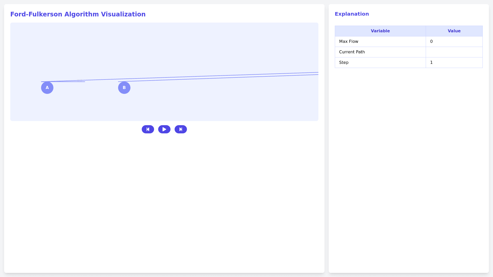This screenshot has height=277, width=493.
Task: Select graph node A
Action: click(47, 88)
